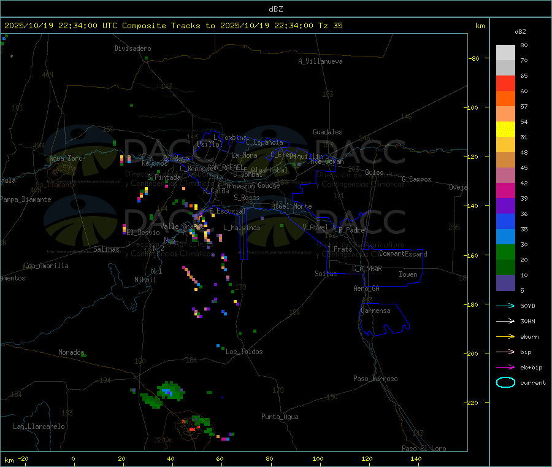This screenshot has width=552, height=467.
Task: Select the 57-60 dBZ orange swatch
Action: (505, 99)
